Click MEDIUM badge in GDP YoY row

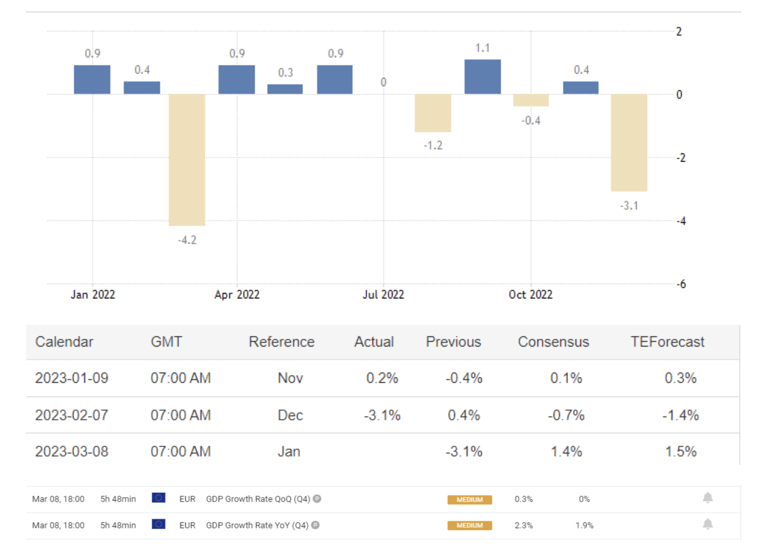[x=470, y=525]
